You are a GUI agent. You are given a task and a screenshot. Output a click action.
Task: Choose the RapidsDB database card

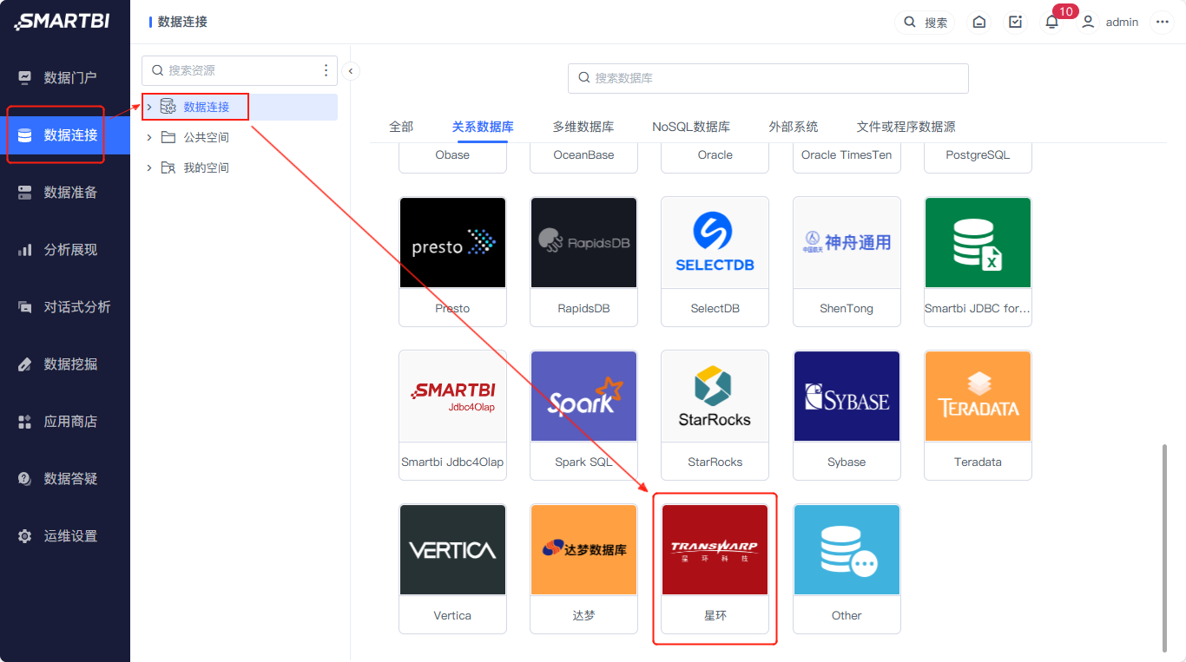pyautogui.click(x=583, y=261)
